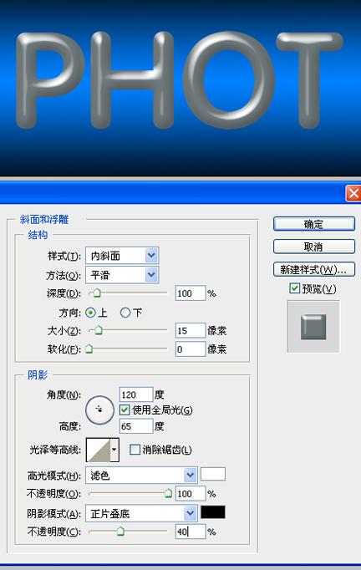This screenshot has width=361, height=570.
Task: Click the 深度 depth value field
Action: (191, 293)
